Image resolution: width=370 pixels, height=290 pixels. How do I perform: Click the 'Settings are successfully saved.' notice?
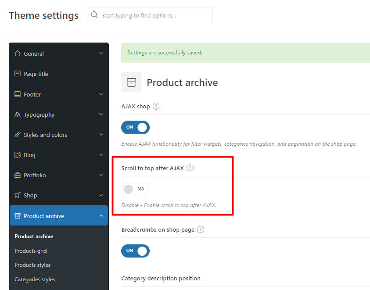point(245,53)
